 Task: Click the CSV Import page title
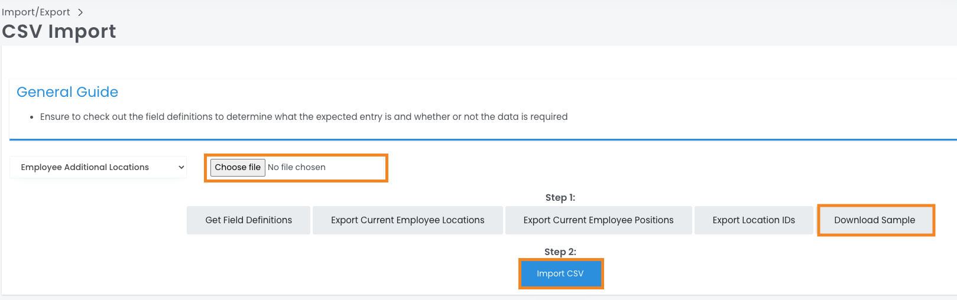[59, 31]
